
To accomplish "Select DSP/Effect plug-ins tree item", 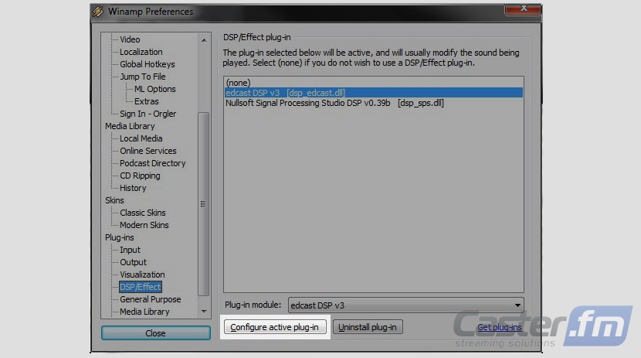I will pos(141,287).
